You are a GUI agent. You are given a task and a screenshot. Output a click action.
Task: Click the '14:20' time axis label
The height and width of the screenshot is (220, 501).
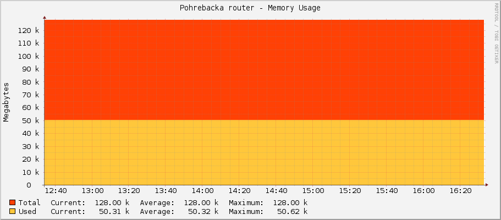[240, 191]
